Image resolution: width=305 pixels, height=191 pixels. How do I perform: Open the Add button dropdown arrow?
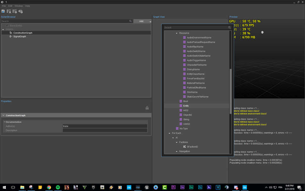150,21
